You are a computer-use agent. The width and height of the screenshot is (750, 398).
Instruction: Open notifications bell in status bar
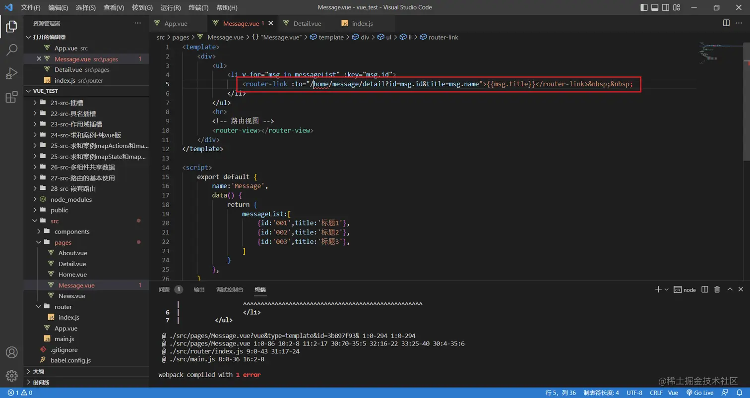(x=739, y=393)
